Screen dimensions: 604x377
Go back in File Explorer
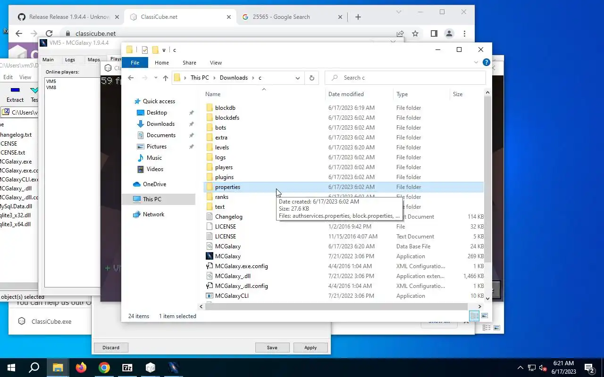click(x=131, y=78)
